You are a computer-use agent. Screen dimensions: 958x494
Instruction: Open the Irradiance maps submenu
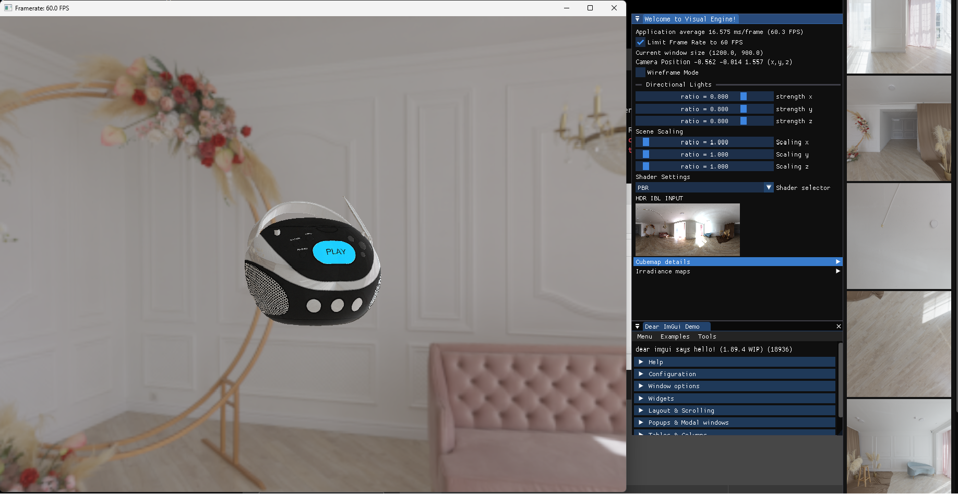(738, 271)
